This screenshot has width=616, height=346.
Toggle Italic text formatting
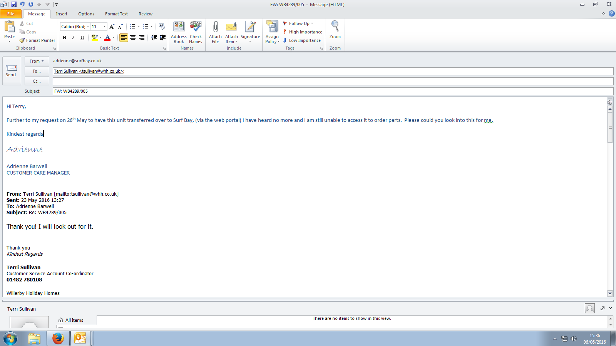[x=73, y=38]
